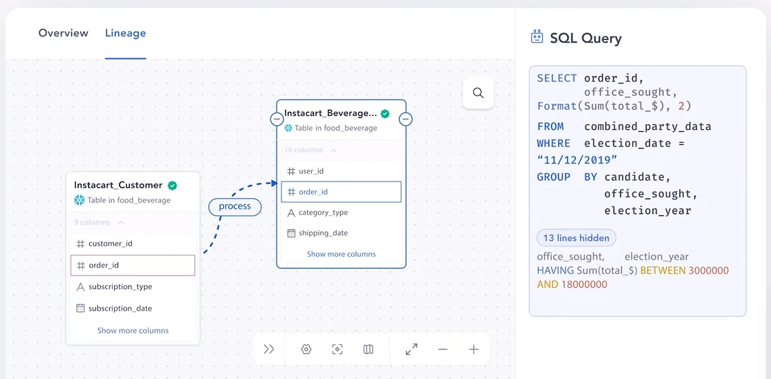Screen dimensions: 771x379
Task: Click verified badge on Instacart_Customer
Action: [x=173, y=185]
